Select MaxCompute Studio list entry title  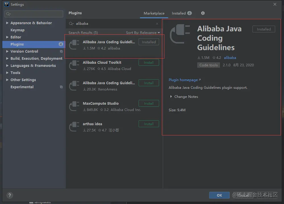click(101, 103)
